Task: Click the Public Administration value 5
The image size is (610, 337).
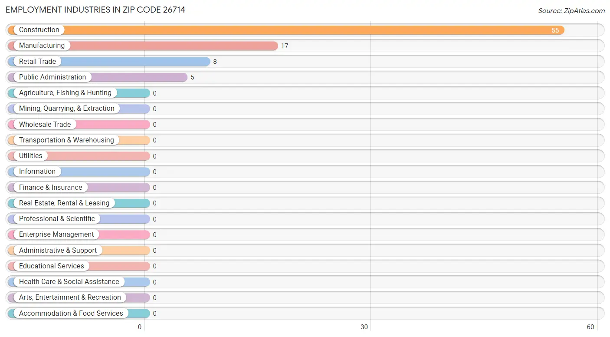Action: (x=193, y=77)
